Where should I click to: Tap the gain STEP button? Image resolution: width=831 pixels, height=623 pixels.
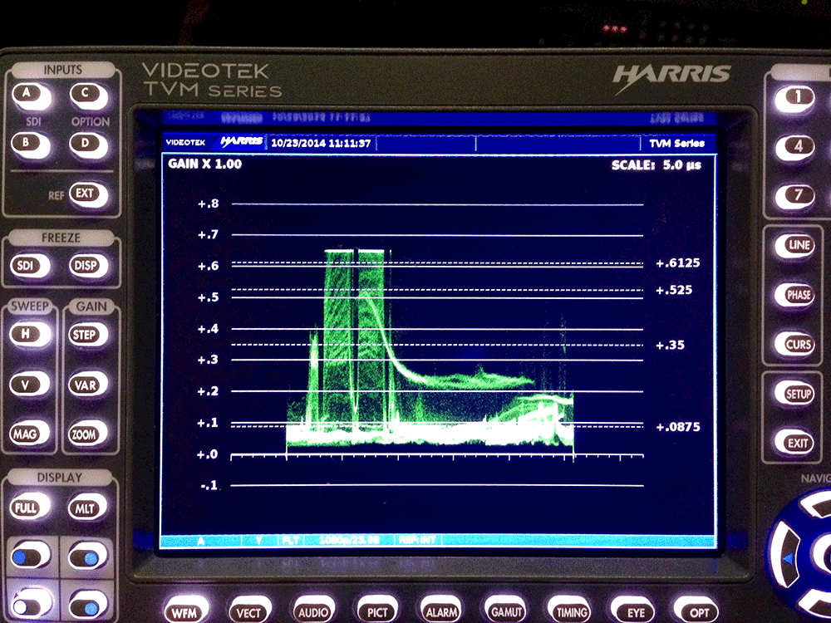(x=88, y=335)
